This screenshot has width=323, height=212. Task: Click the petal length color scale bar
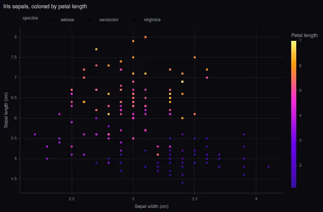point(294,114)
